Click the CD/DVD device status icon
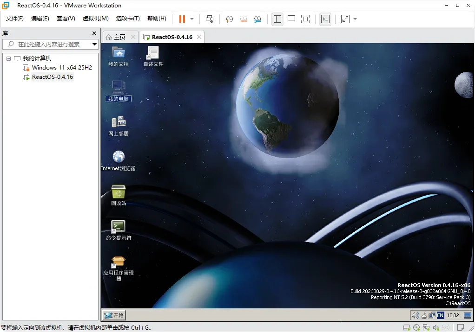 [416, 327]
